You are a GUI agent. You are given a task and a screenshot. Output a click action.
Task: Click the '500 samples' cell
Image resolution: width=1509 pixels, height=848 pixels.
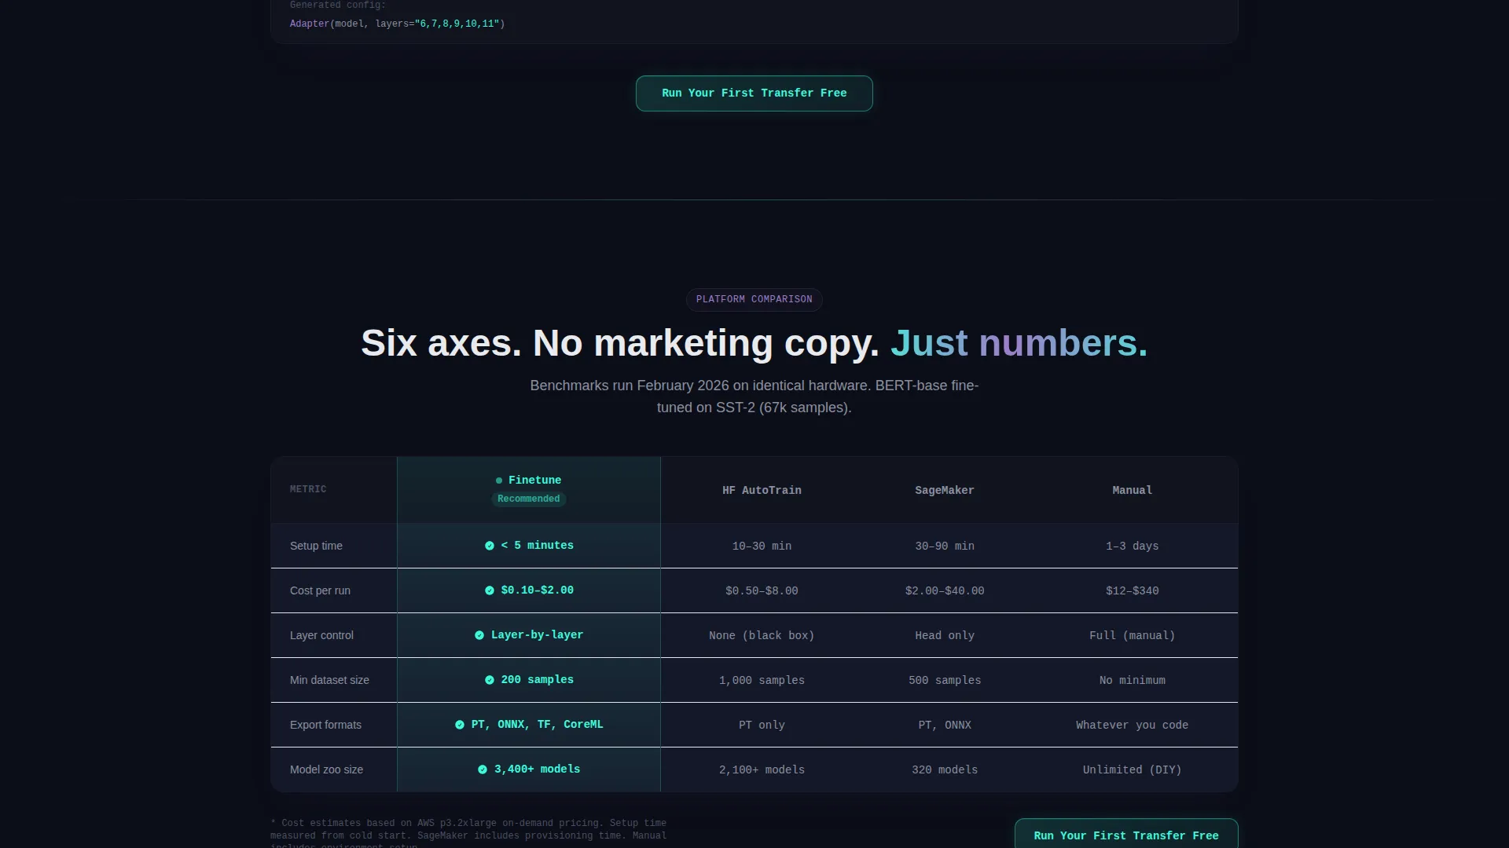click(945, 681)
